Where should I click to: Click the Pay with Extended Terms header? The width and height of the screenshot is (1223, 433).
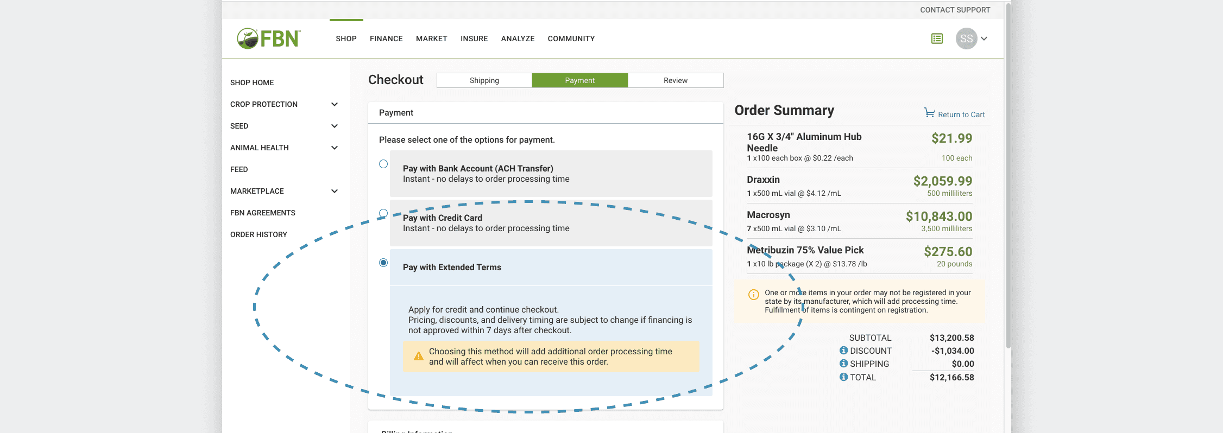click(551, 268)
